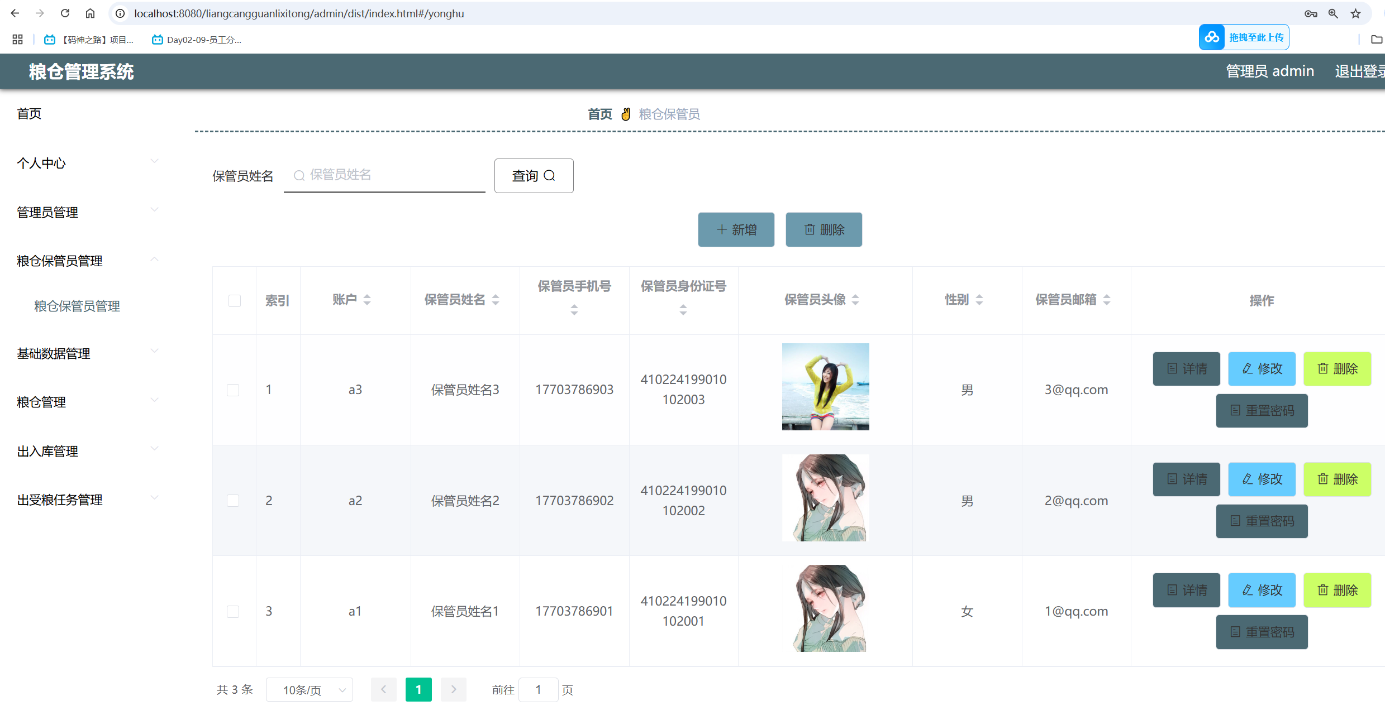The image size is (1385, 720).
Task: Click 重置密码 for account a2
Action: (x=1262, y=521)
